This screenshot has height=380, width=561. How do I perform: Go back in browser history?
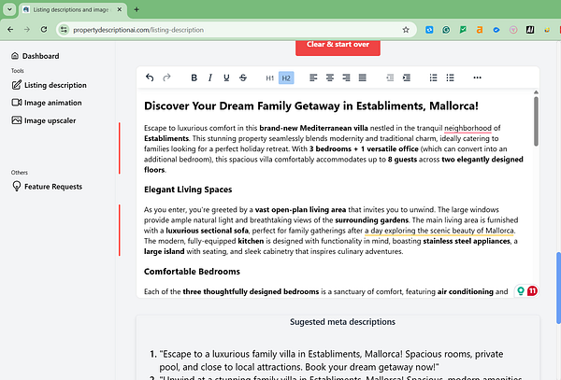(10, 30)
